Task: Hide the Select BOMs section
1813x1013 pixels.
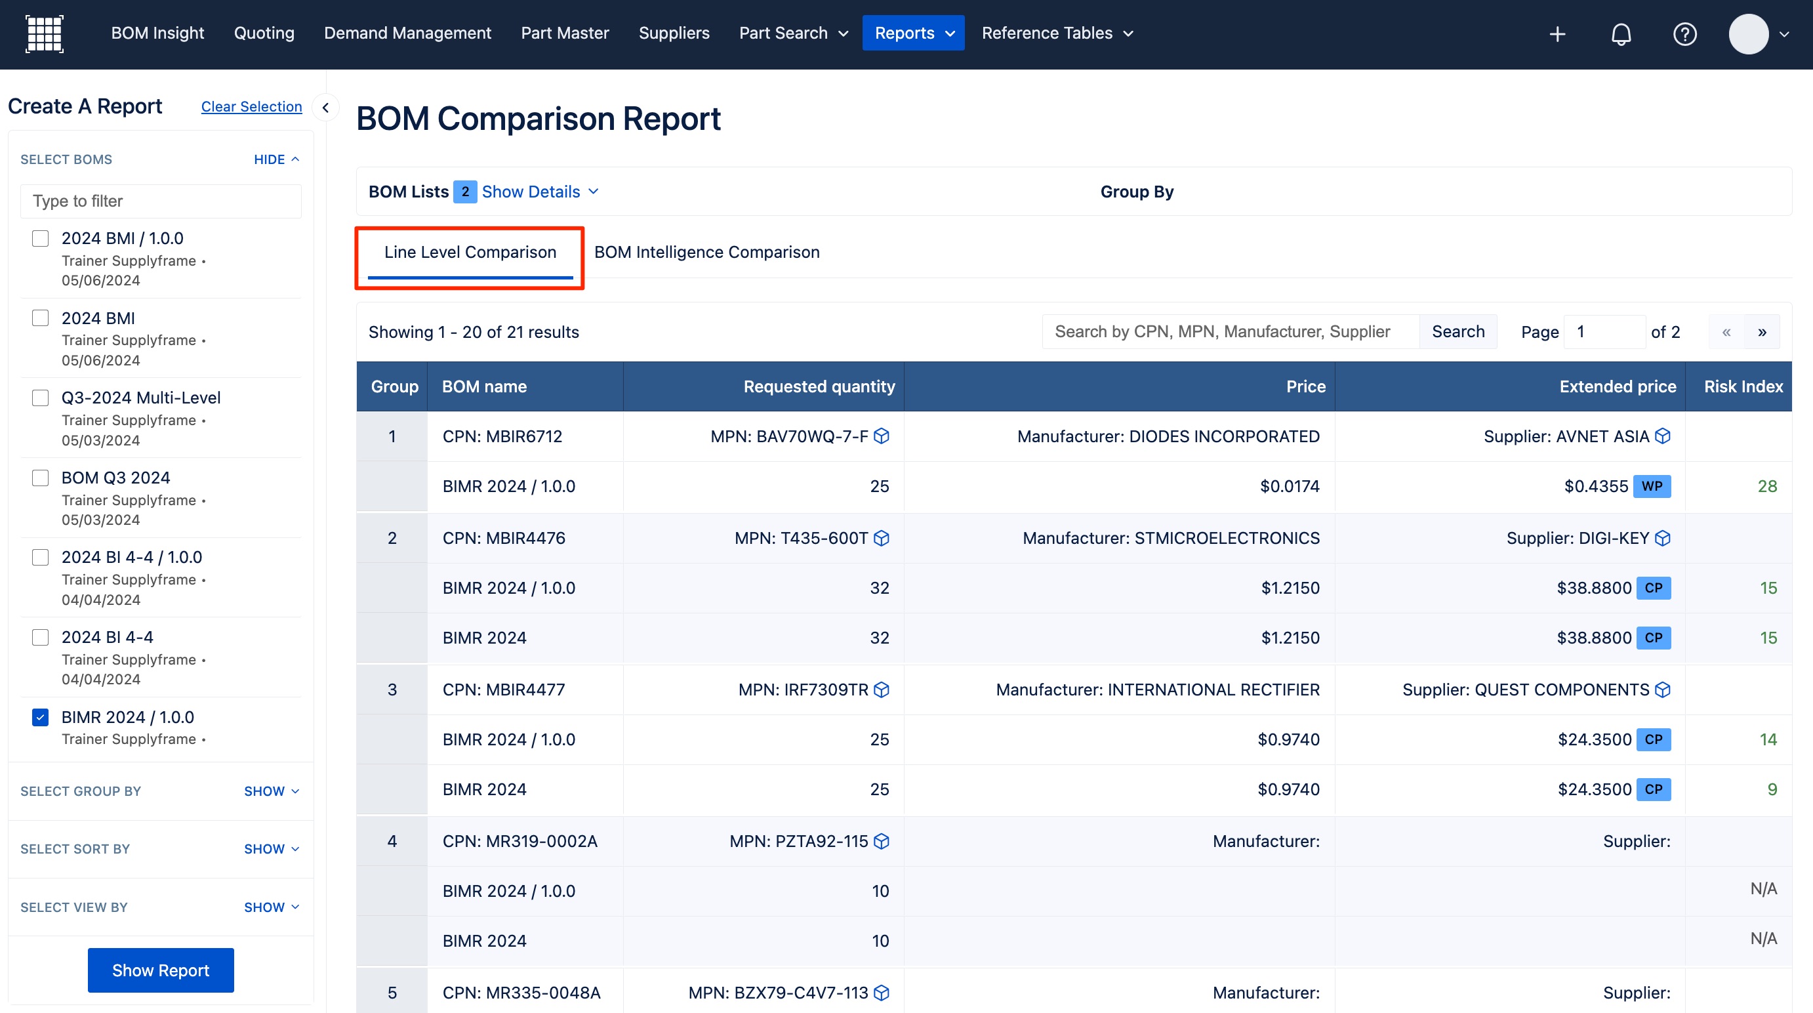Action: pyautogui.click(x=277, y=160)
